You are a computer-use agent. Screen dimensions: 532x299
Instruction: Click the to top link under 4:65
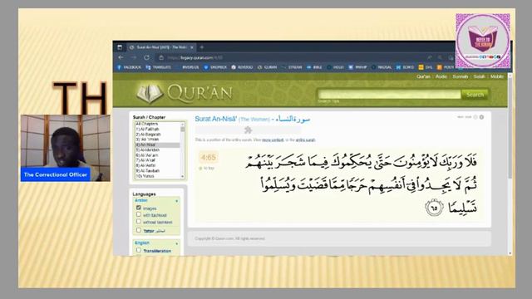coord(207,168)
